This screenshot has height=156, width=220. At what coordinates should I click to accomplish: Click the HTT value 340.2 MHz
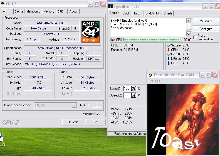[x=38, y=88]
